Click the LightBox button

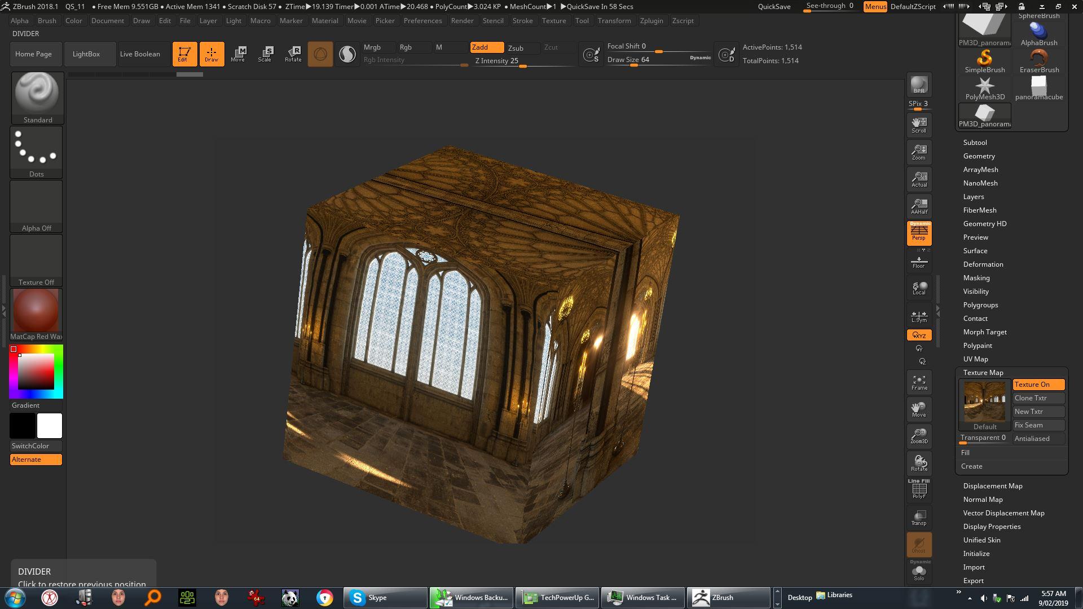tap(86, 54)
